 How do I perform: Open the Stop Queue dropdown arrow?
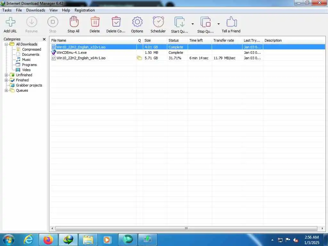[x=218, y=24]
